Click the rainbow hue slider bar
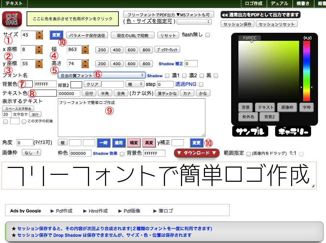326x243 pixels. coord(306,71)
